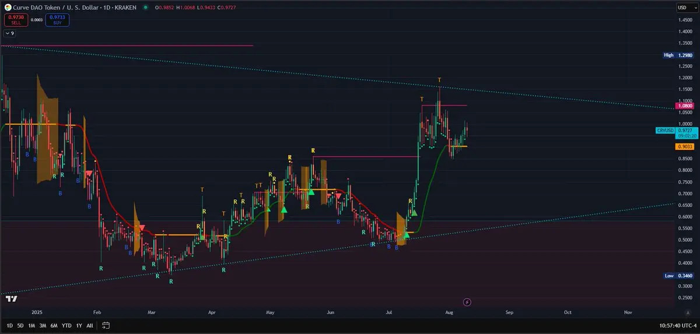Click the spread value 0.0003

tap(36, 20)
